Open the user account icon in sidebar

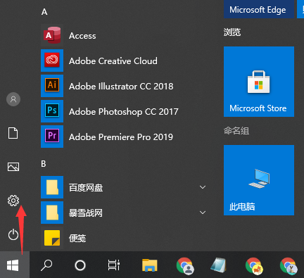(13, 99)
